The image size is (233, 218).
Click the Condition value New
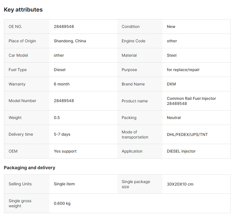pyautogui.click(x=171, y=27)
